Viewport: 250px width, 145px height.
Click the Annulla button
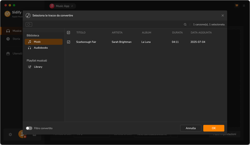click(190, 128)
